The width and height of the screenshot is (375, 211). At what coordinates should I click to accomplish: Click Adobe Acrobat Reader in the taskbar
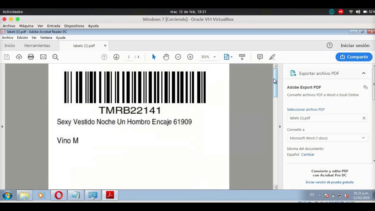coord(110,195)
